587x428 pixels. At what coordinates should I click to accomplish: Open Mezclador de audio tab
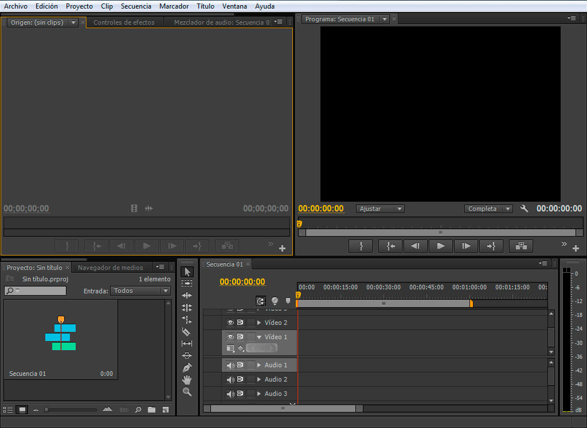(222, 22)
